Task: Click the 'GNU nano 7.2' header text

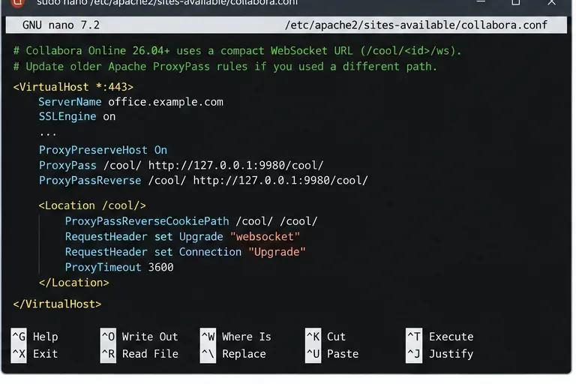Action: tap(61, 25)
